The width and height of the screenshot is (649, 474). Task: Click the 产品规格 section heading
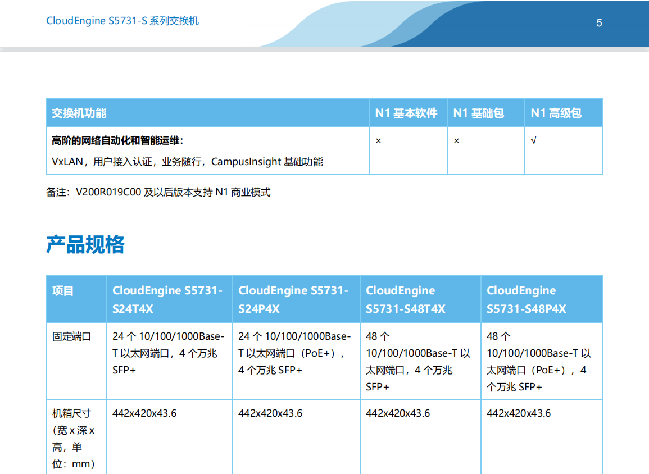85,245
